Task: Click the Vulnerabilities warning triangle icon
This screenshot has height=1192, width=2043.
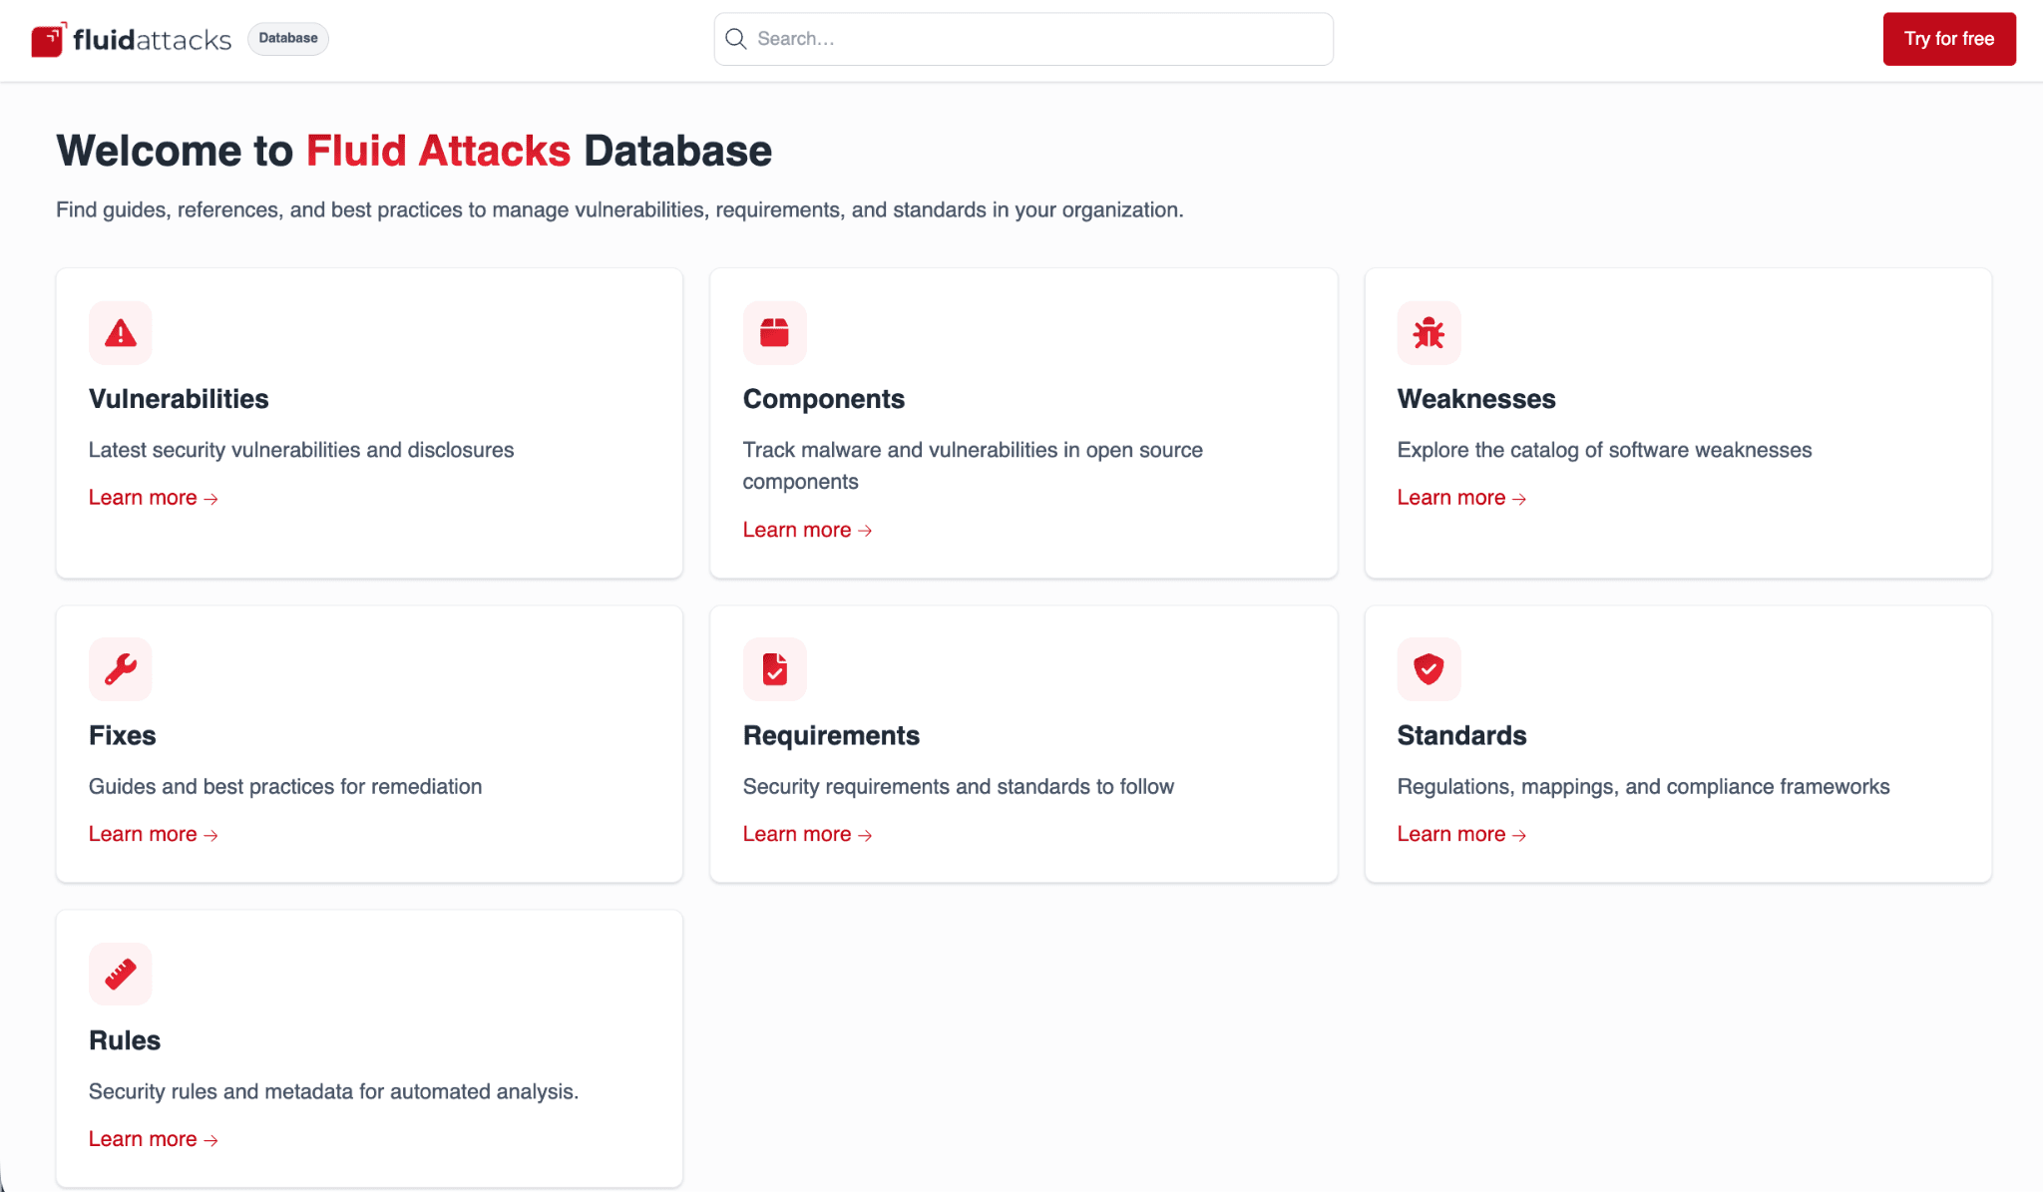Action: coord(121,333)
